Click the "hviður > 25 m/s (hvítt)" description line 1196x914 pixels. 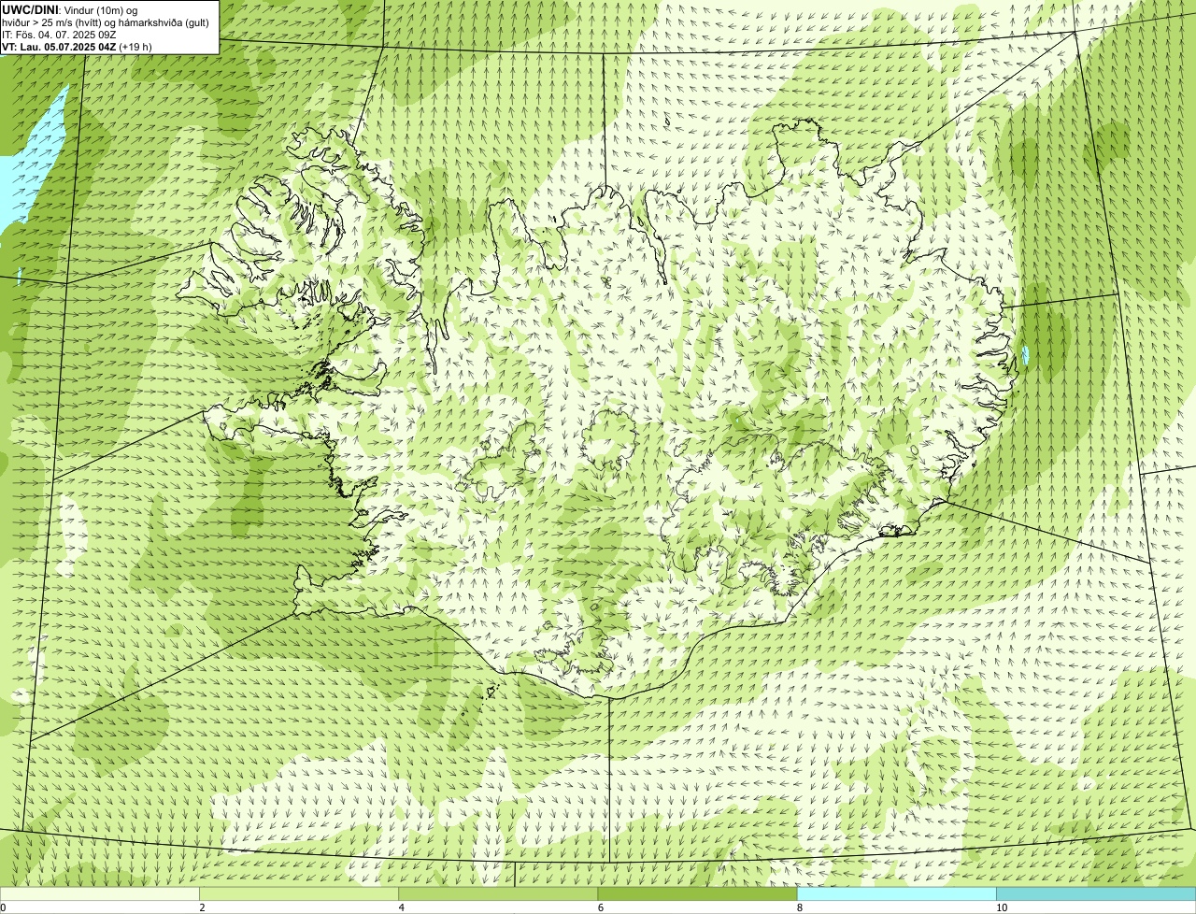click(x=107, y=21)
